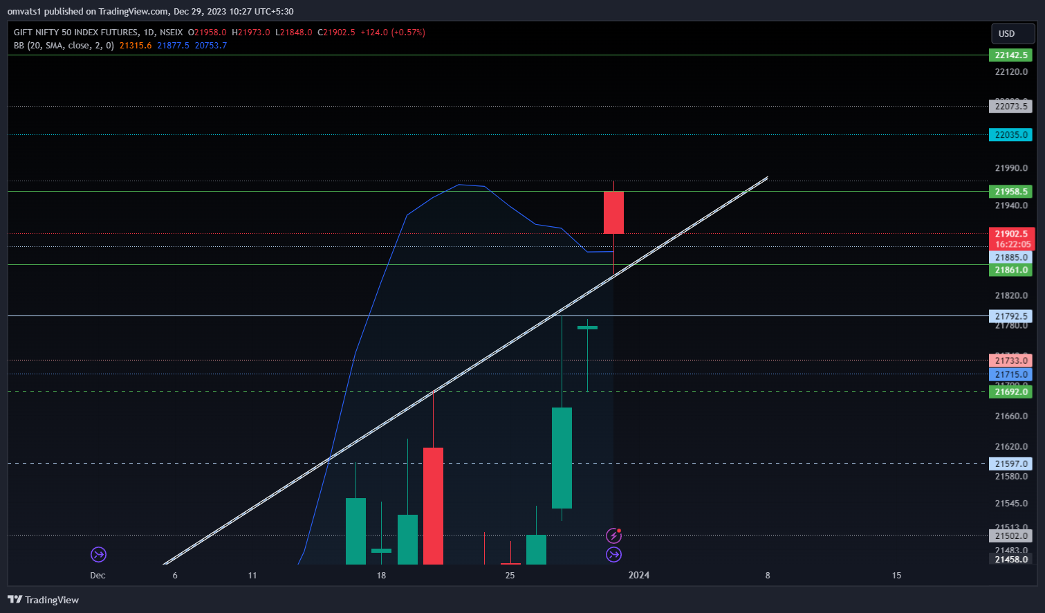1045x613 pixels.
Task: Select the 21692.0 green price label
Action: pos(1010,392)
